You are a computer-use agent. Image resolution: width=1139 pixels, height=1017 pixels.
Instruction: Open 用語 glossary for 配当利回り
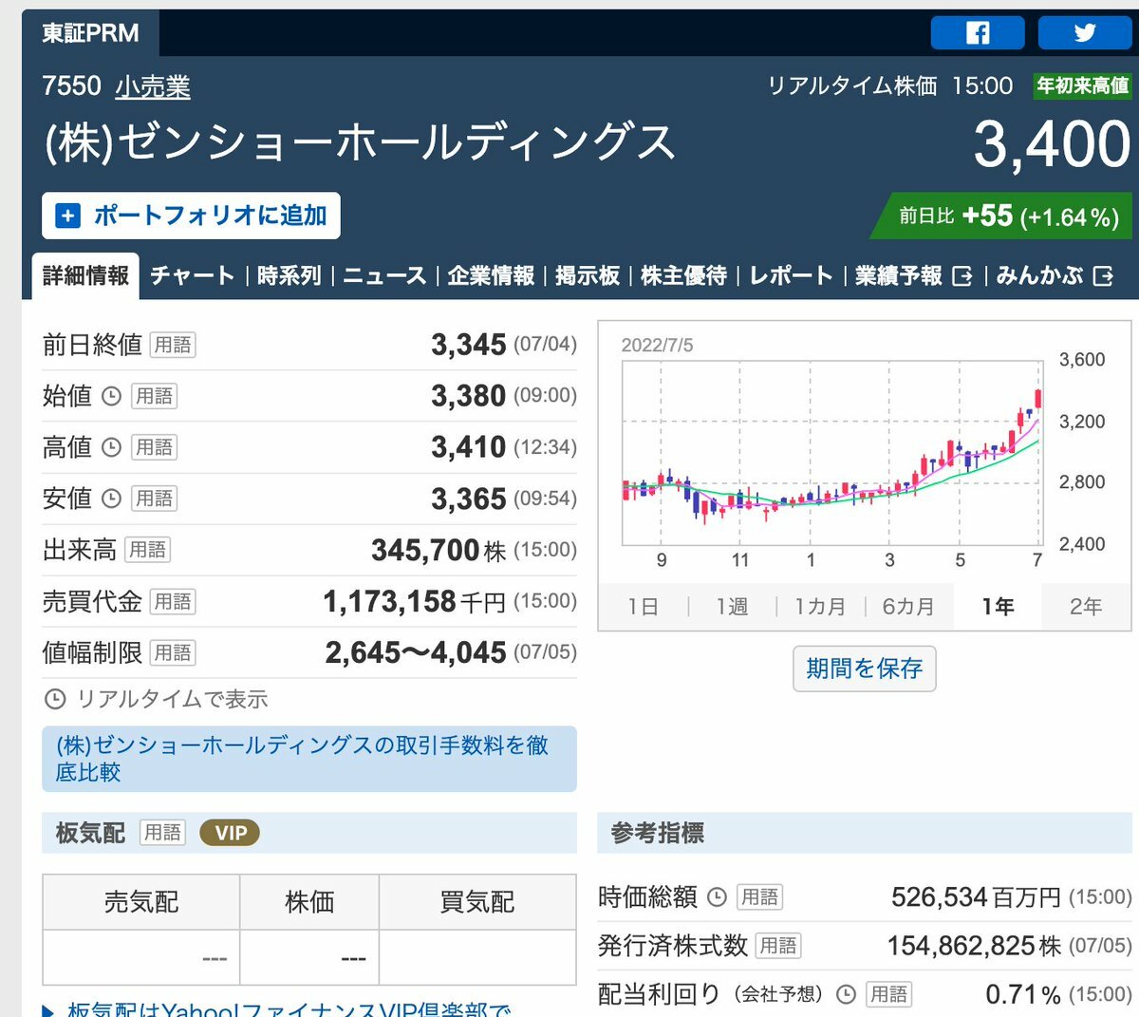[888, 994]
